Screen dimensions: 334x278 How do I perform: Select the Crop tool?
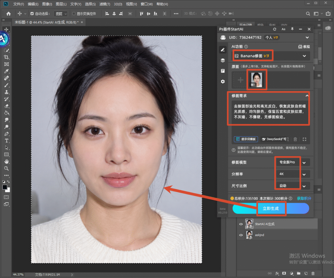(7, 57)
